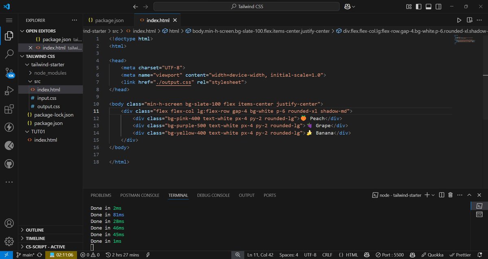Toggle Primary Side Bar layout button
The width and height of the screenshot is (488, 259).
(419, 6)
